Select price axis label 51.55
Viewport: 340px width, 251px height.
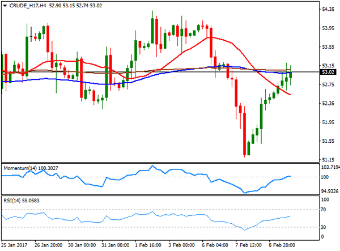click(328, 141)
